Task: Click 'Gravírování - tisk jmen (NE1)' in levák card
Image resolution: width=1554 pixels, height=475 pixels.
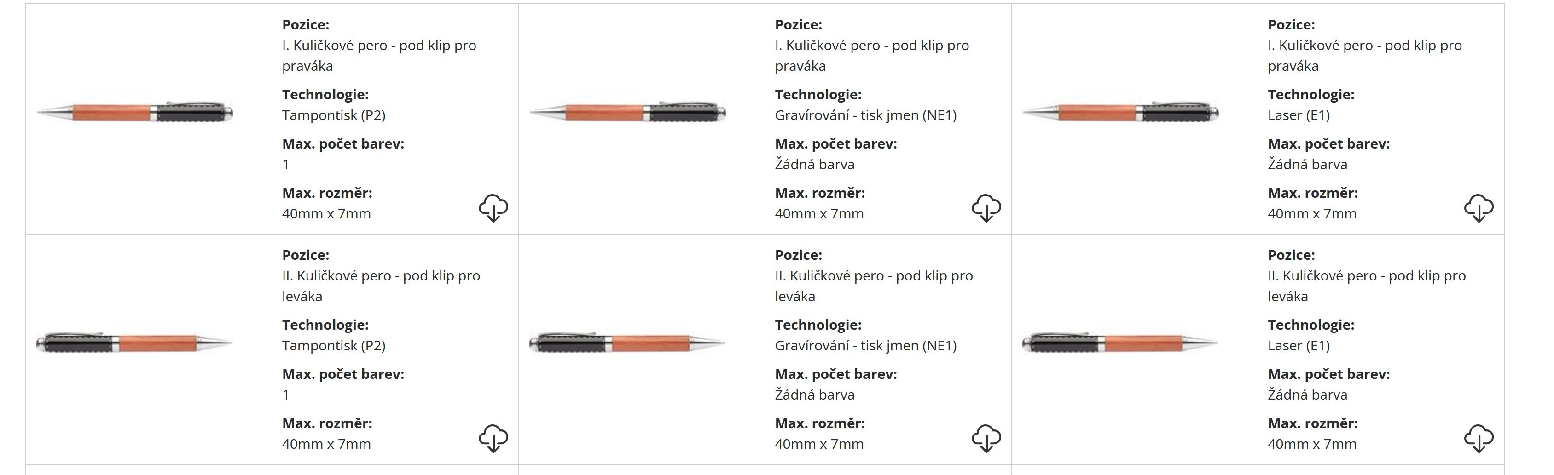Action: pyautogui.click(x=866, y=345)
